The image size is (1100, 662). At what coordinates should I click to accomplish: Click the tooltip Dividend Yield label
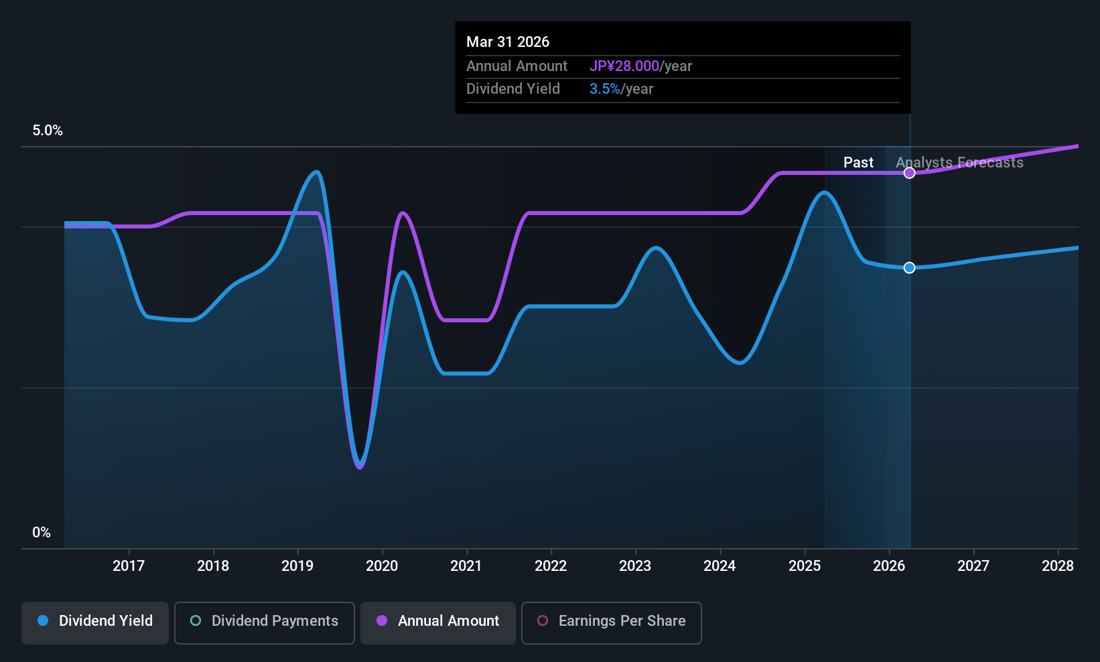[513, 89]
